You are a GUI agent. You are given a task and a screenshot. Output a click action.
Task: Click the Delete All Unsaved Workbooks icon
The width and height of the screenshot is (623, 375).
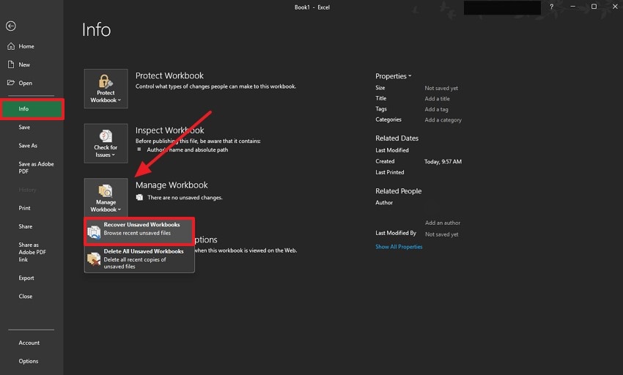click(x=94, y=259)
